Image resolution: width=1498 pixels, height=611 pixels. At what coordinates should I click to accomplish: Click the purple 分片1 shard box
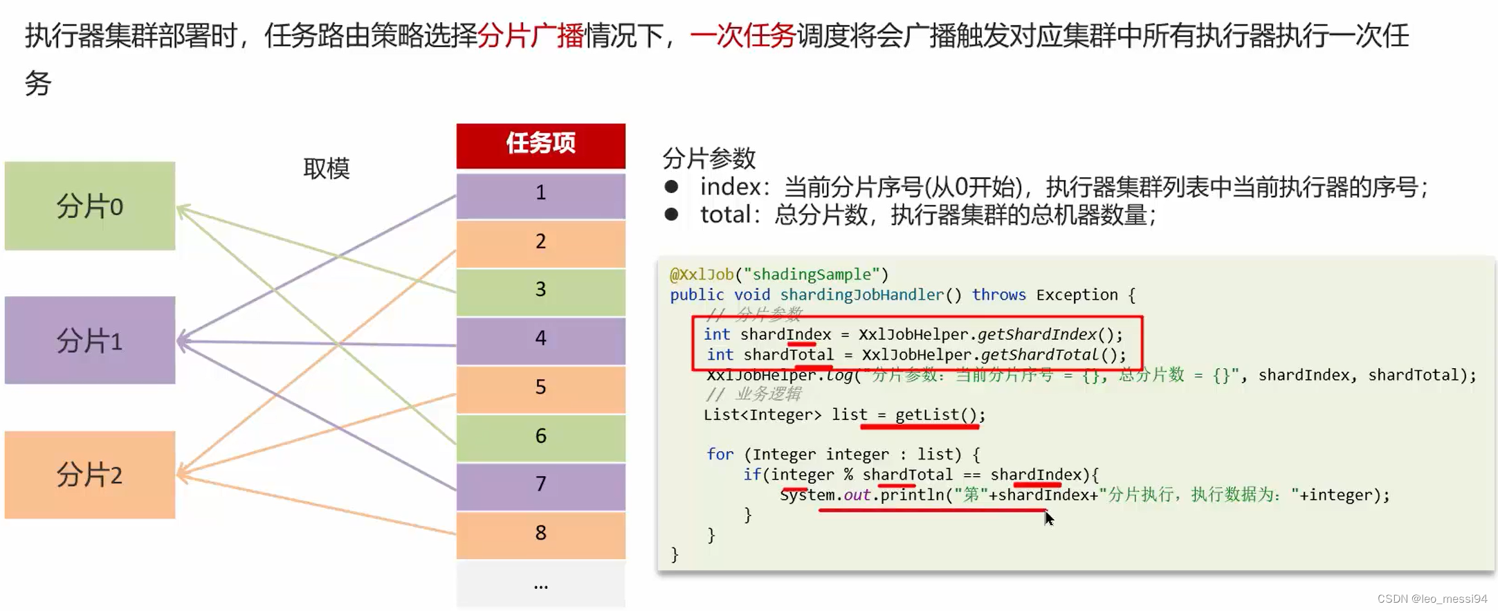click(90, 340)
